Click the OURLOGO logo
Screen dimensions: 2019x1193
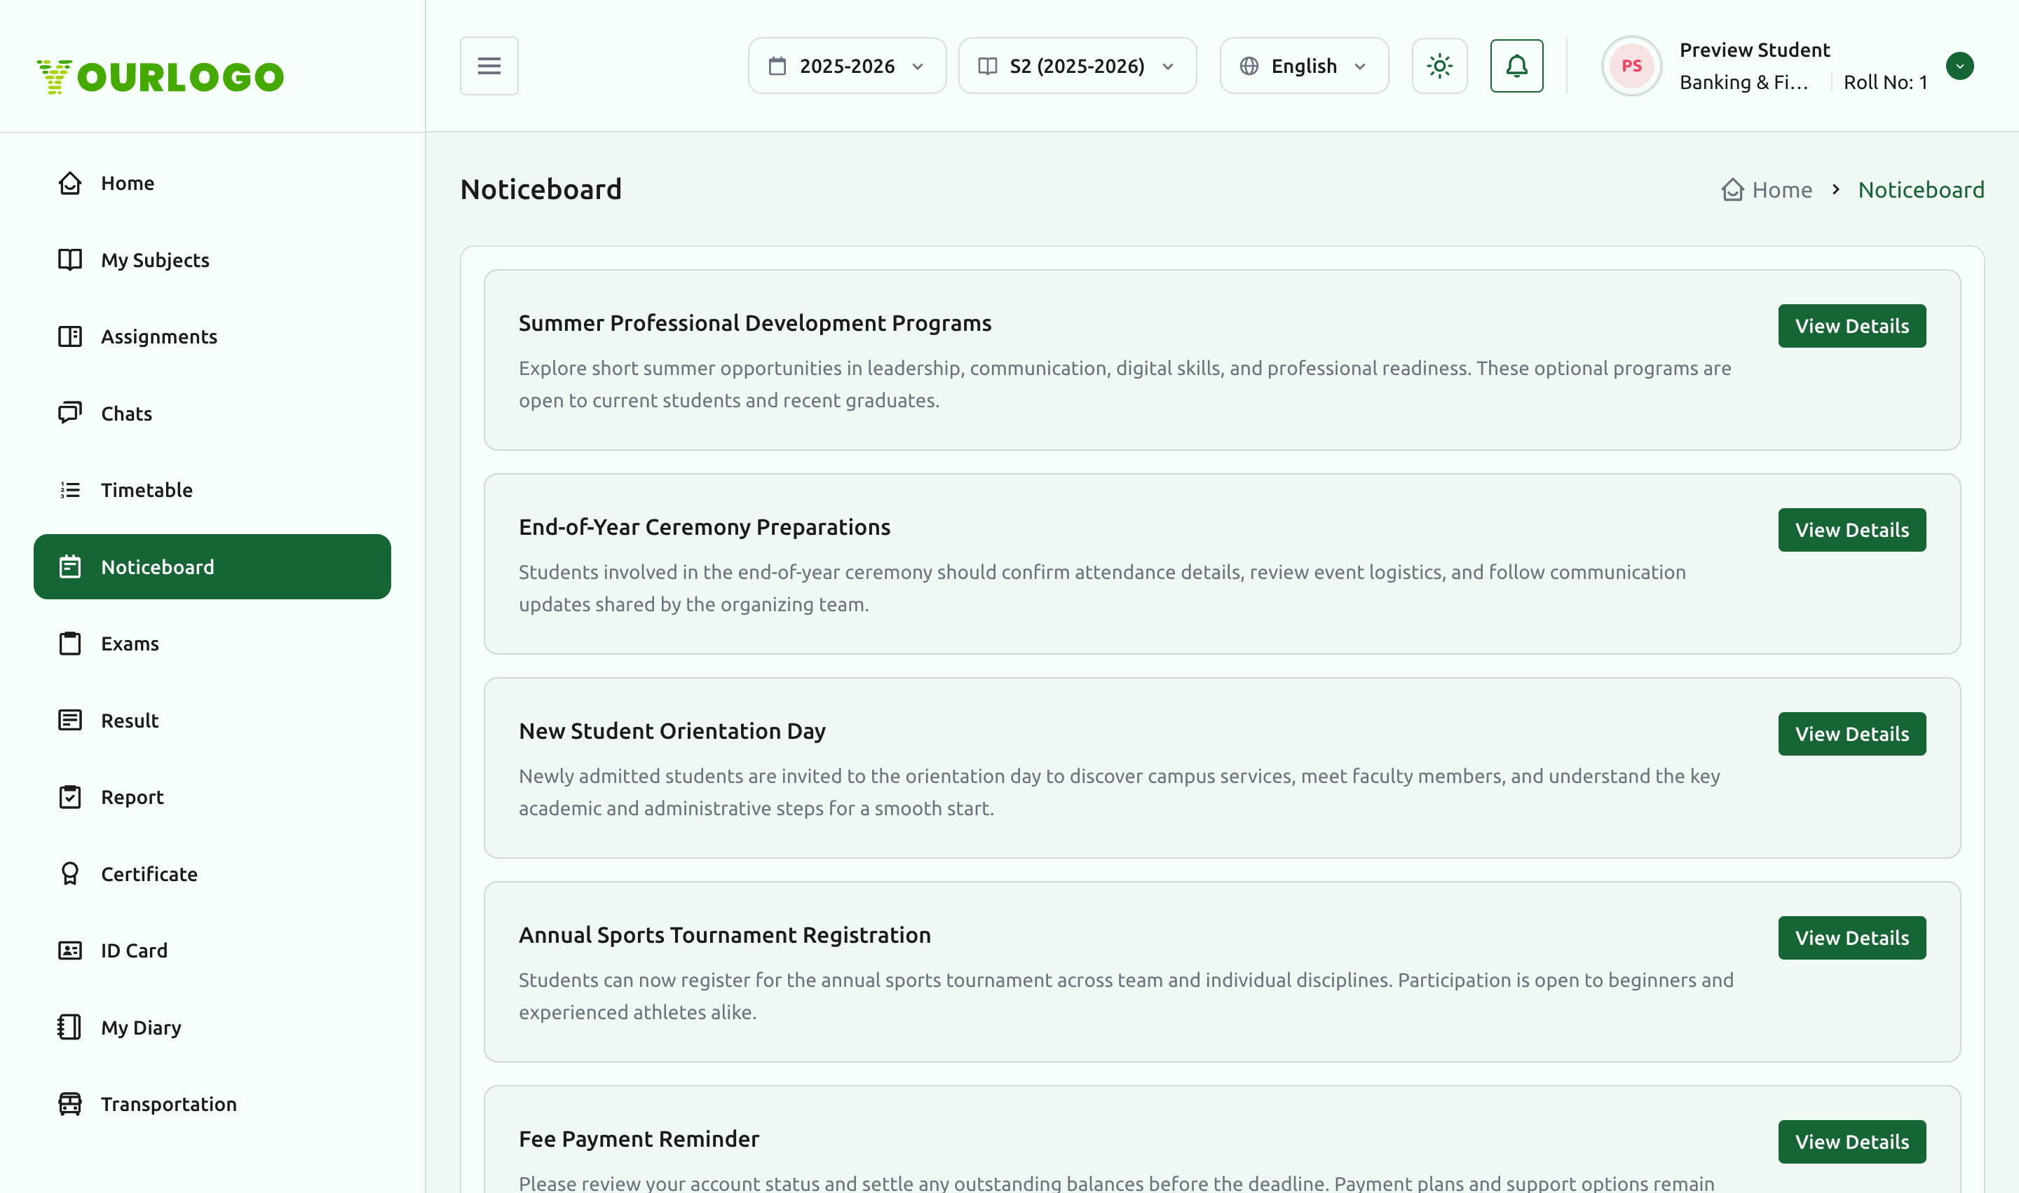160,77
